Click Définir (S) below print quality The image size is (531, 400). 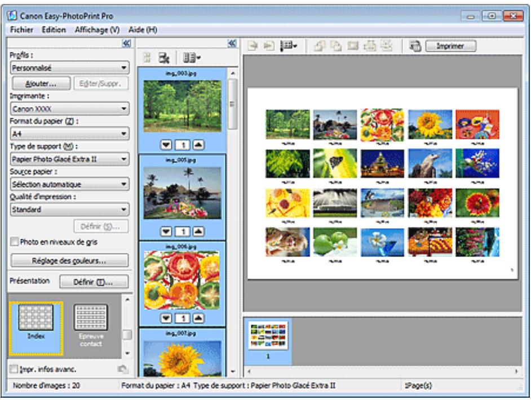pyautogui.click(x=101, y=226)
